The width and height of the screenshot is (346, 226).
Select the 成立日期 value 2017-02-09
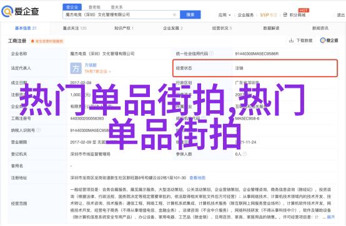pyautogui.click(x=81, y=83)
